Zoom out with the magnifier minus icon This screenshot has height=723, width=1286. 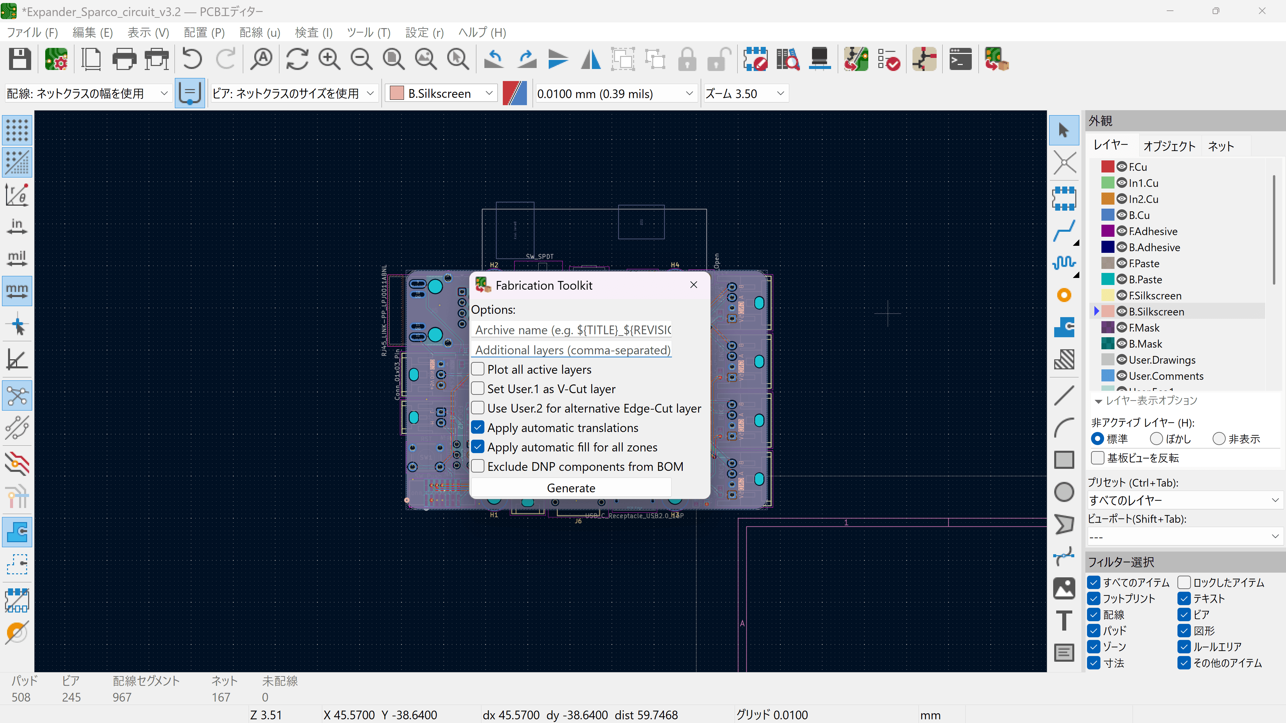tap(361, 59)
